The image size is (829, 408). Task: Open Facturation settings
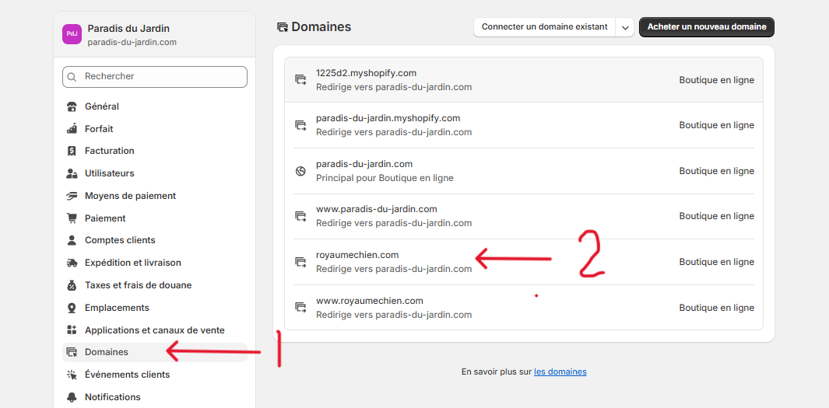tap(154, 151)
